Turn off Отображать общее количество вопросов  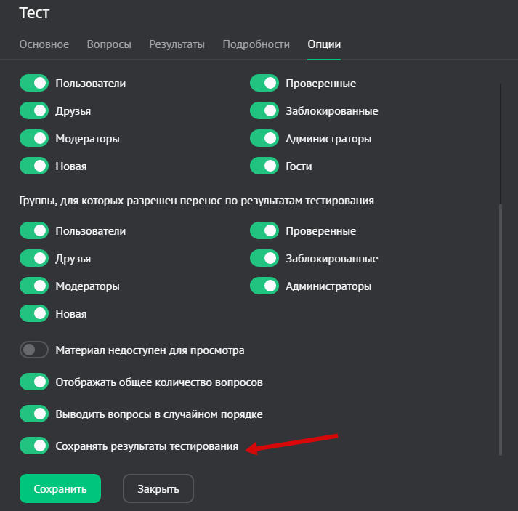34,382
